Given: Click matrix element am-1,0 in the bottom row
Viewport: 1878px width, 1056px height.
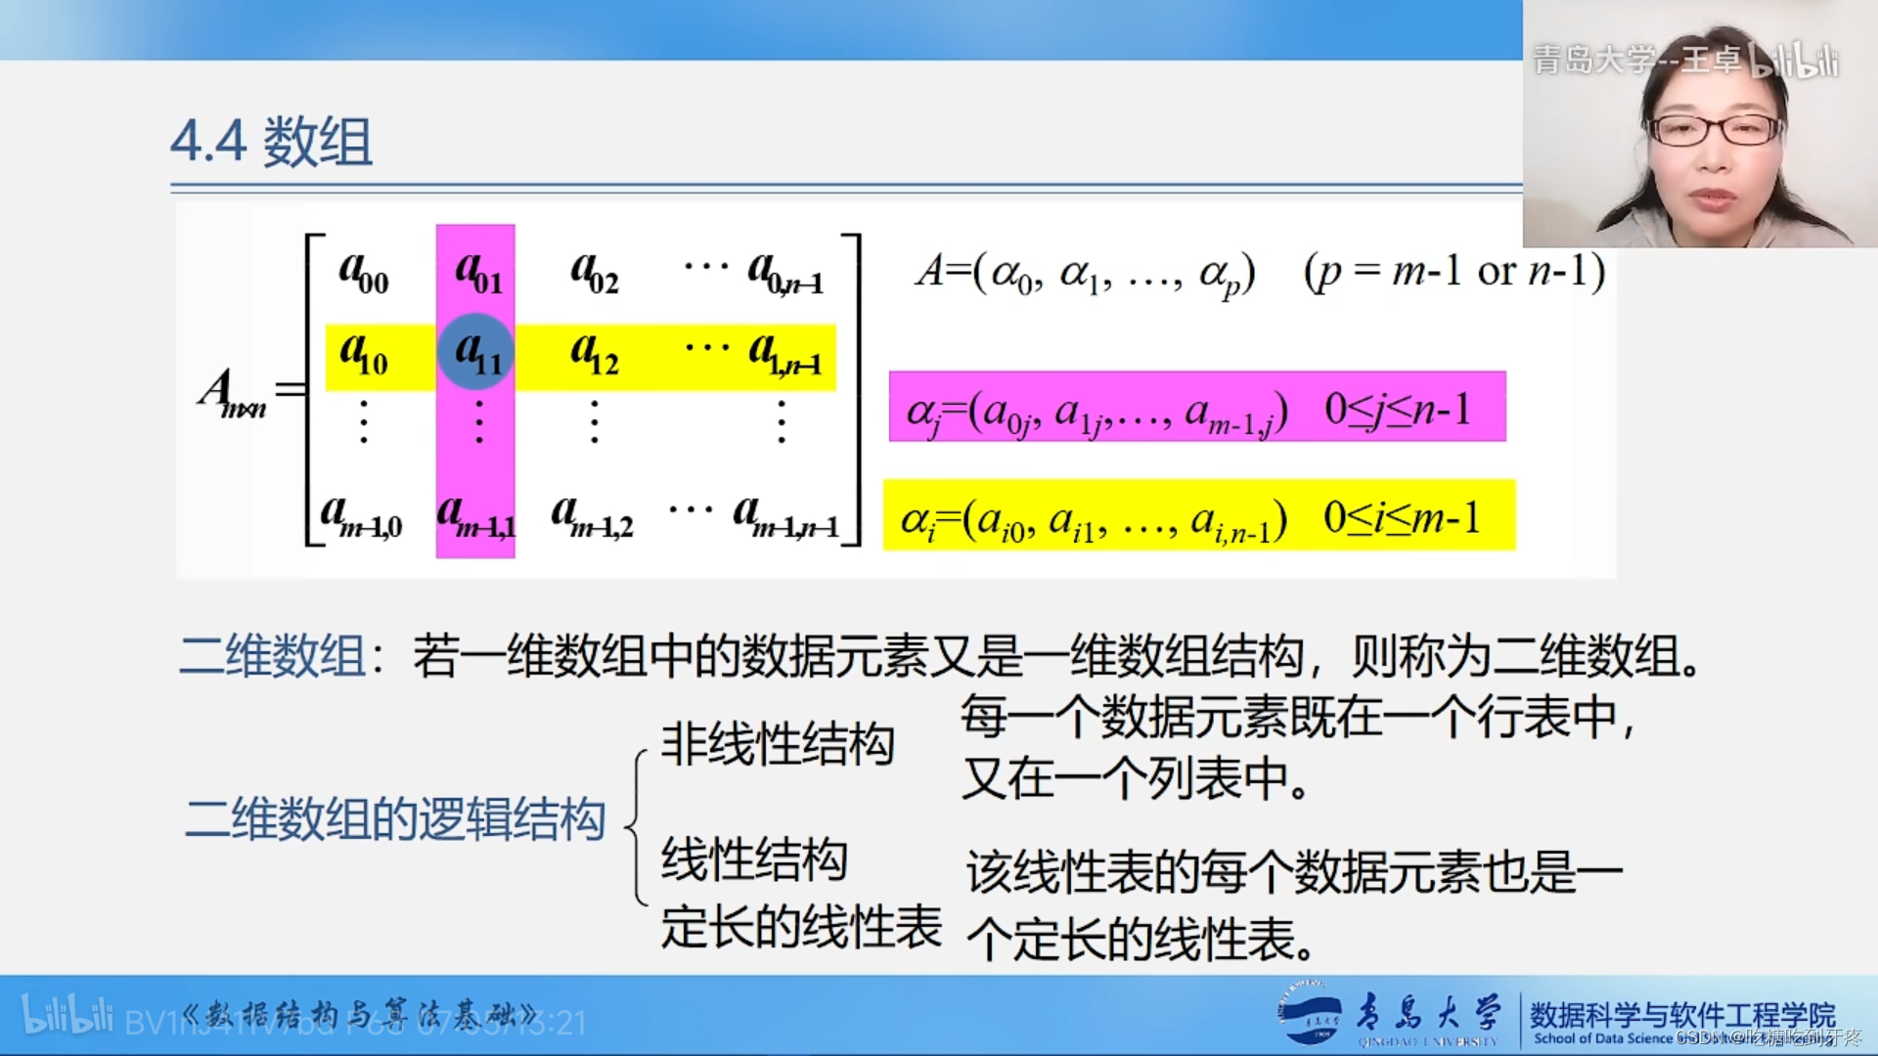Looking at the screenshot, I should (x=361, y=515).
